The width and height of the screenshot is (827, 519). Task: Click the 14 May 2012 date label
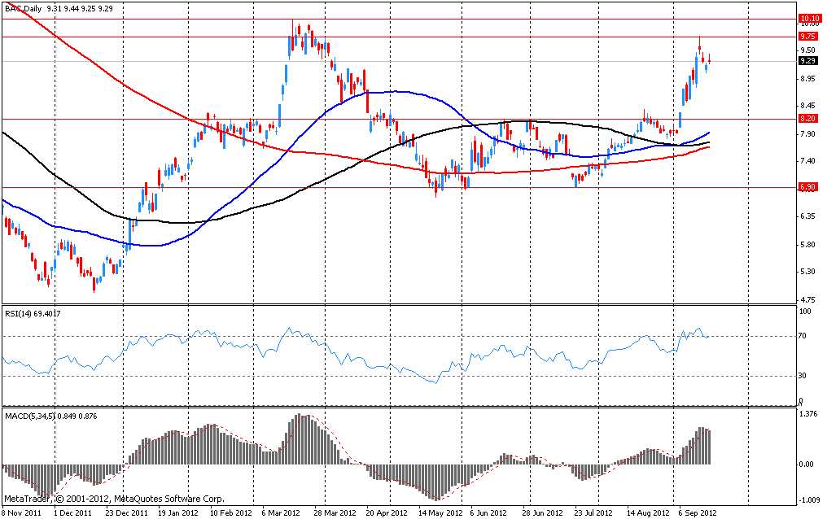[440, 513]
